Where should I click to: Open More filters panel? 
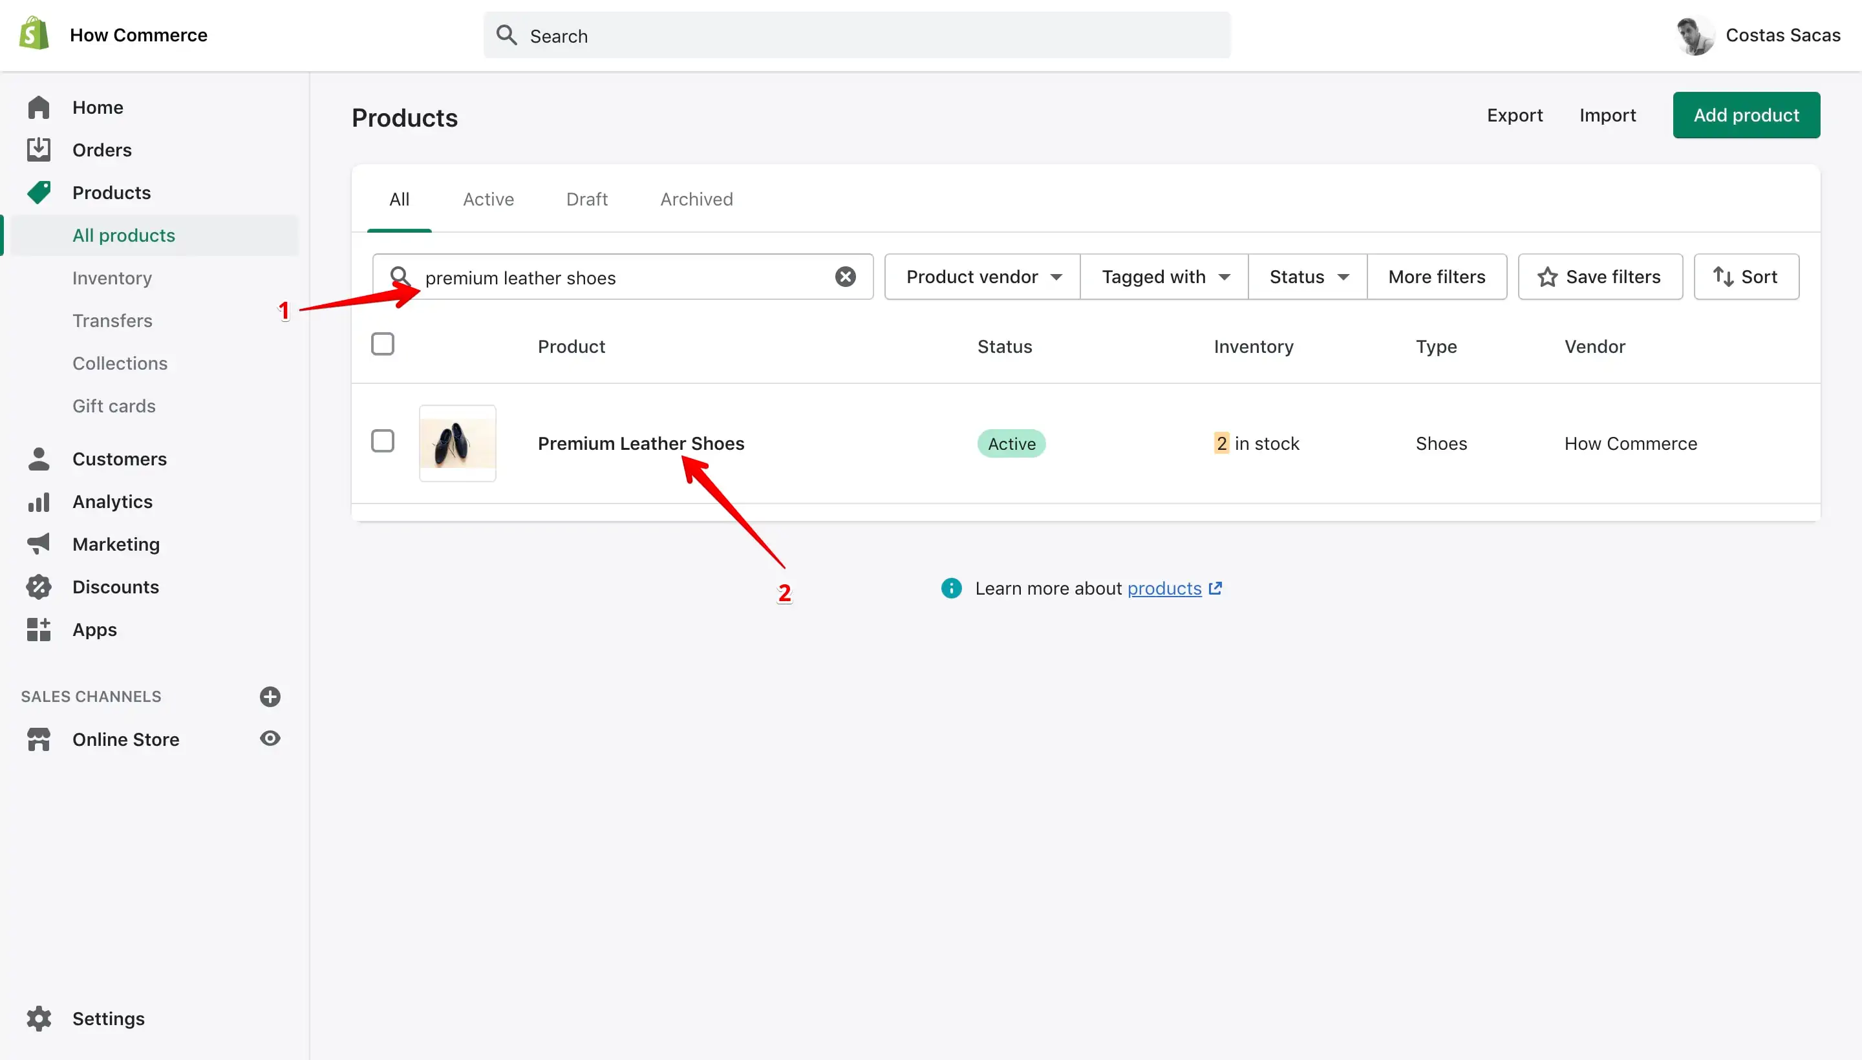[x=1437, y=277]
